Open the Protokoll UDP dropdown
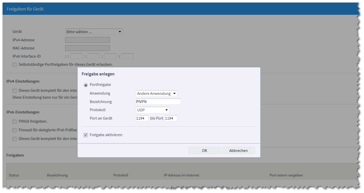The image size is (364, 193). [152, 110]
